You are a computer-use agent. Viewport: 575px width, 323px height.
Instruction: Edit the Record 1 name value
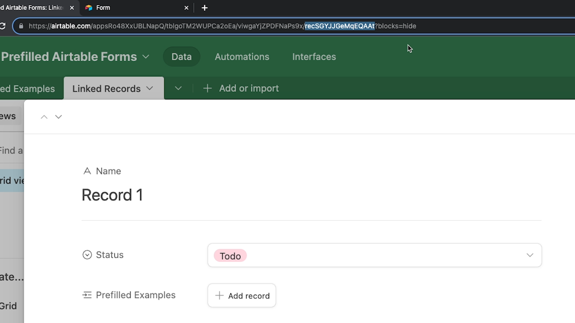click(x=112, y=195)
